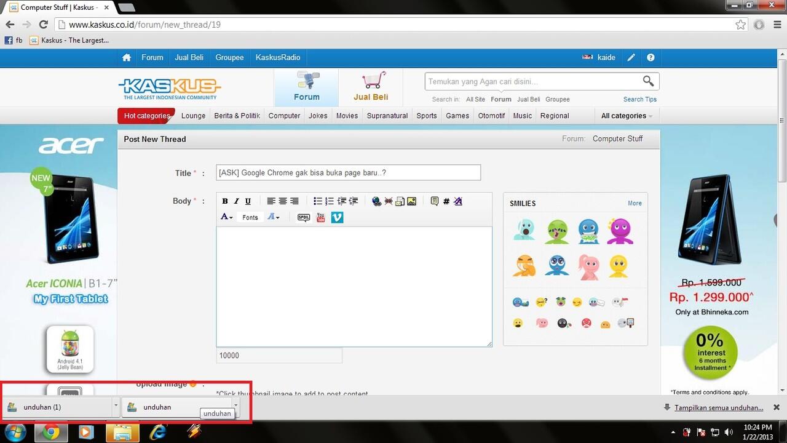Insert a spoiler tag
This screenshot has width=787, height=443.
coord(304,217)
